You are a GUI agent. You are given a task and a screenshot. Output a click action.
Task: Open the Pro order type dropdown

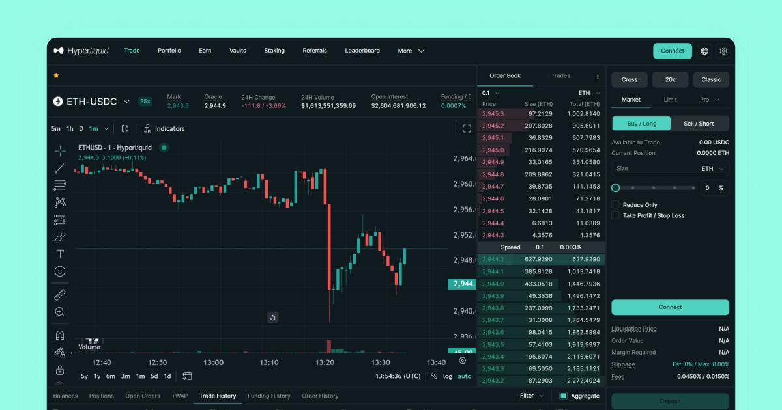(x=709, y=100)
